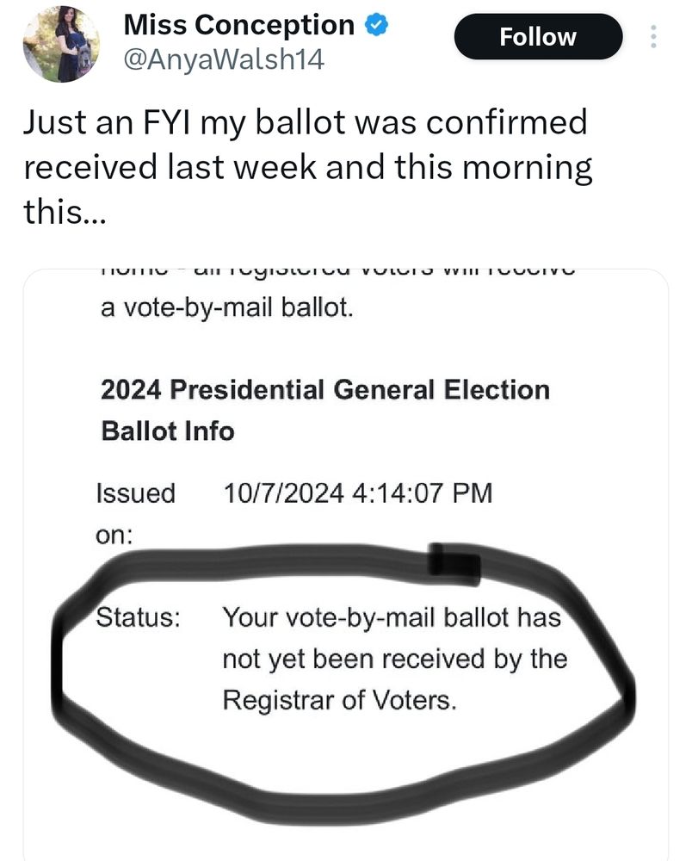The height and width of the screenshot is (861, 692).
Task: Click "not yet been received by the" line
Action: point(395,659)
